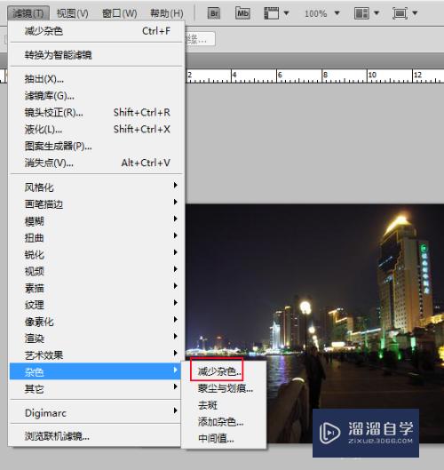Expand the 渲染 submenu
Image resolution: width=444 pixels, height=470 pixels.
(96, 339)
